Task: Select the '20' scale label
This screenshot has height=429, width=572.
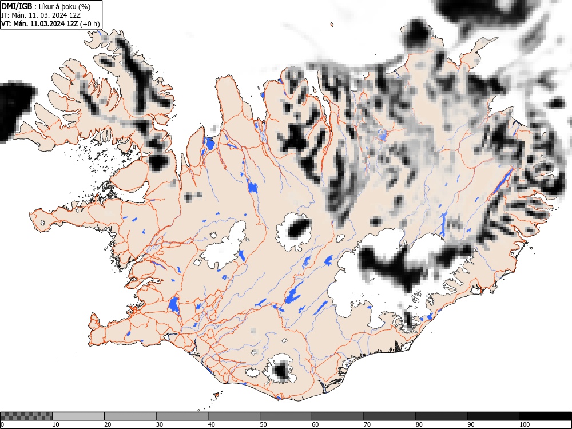Action: click(108, 424)
